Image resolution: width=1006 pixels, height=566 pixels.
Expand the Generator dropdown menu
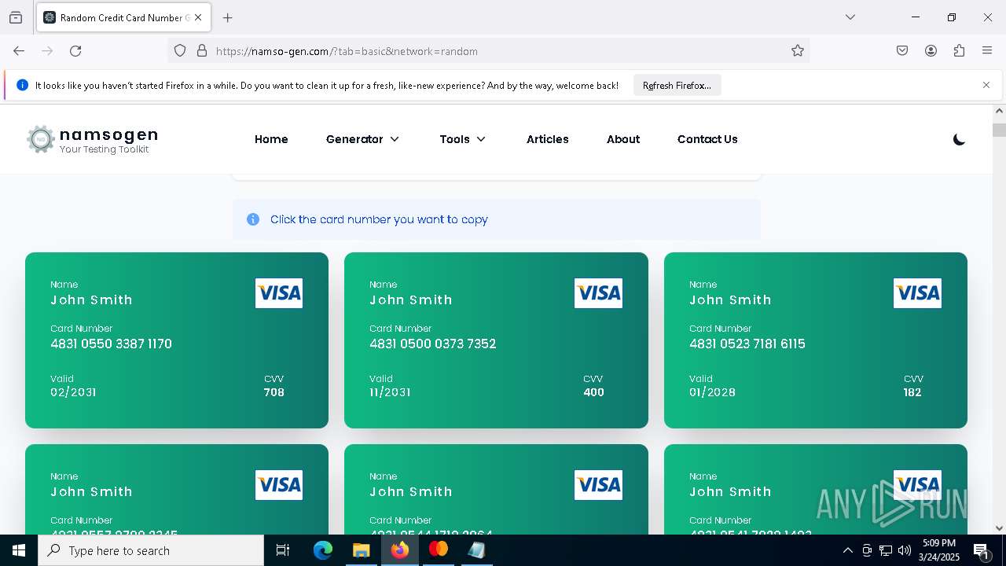(363, 139)
